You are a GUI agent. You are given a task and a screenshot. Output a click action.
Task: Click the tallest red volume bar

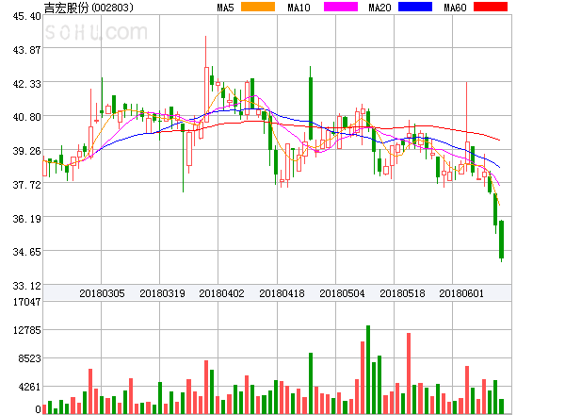coord(409,373)
